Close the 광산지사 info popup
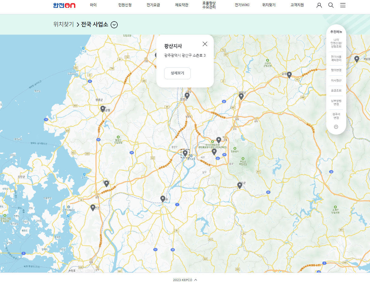Image resolution: width=370 pixels, height=285 pixels. click(x=205, y=44)
